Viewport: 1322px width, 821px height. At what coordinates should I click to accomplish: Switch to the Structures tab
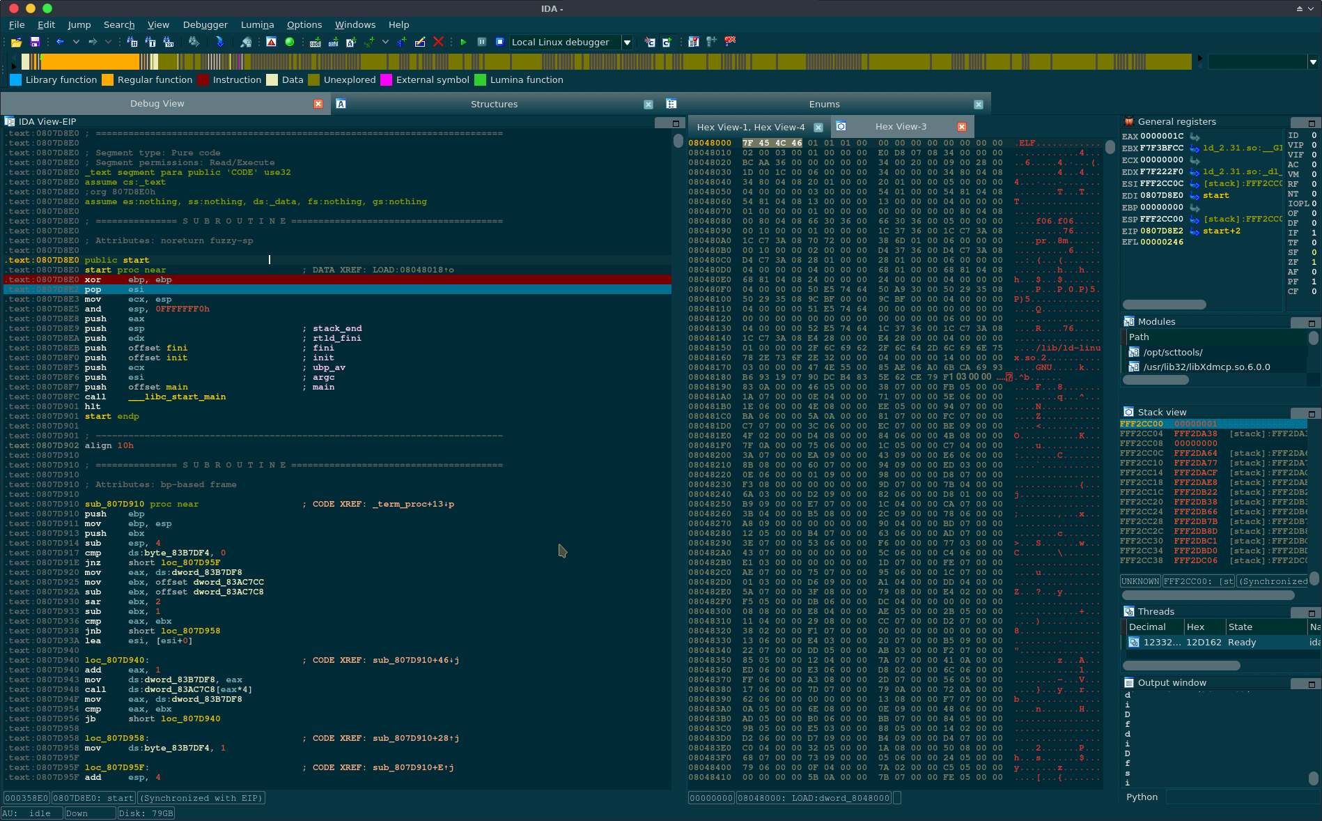tap(494, 104)
